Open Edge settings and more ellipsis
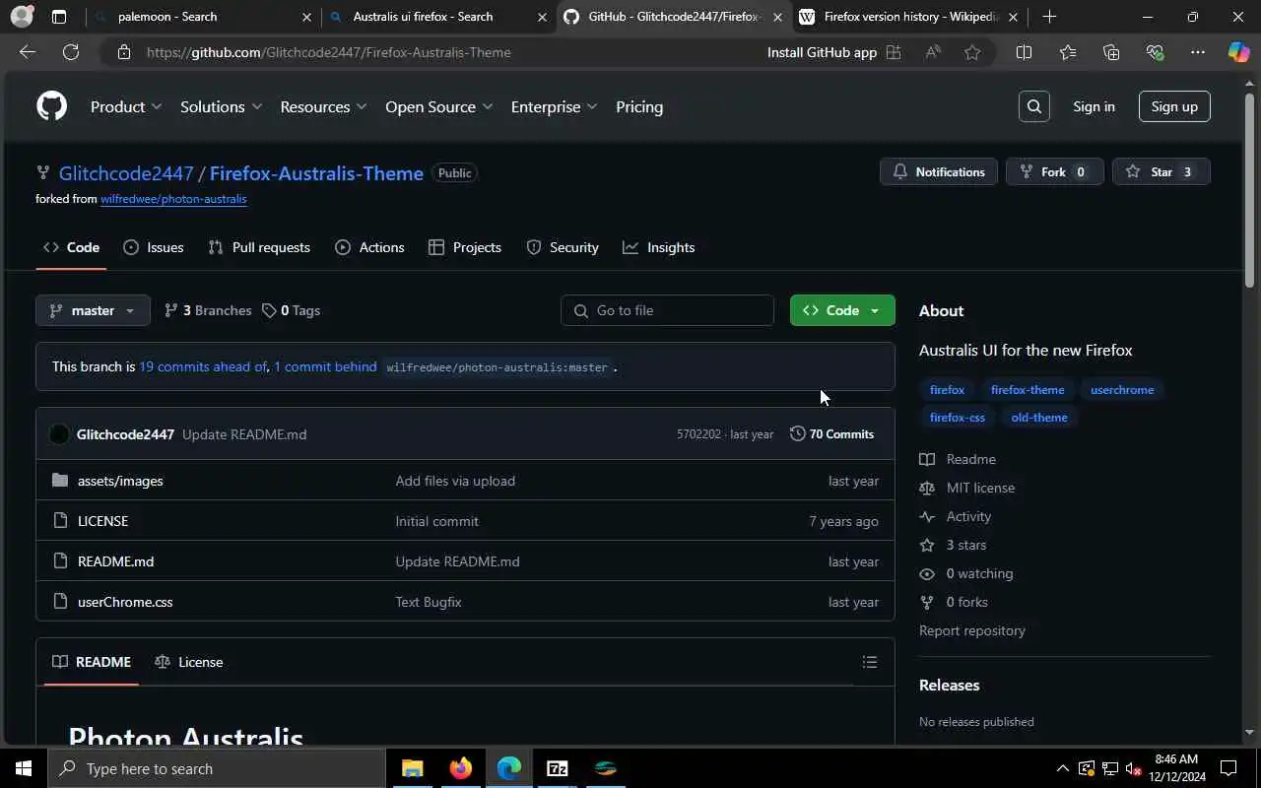Viewport: 1261px width, 788px height. 1198,52
